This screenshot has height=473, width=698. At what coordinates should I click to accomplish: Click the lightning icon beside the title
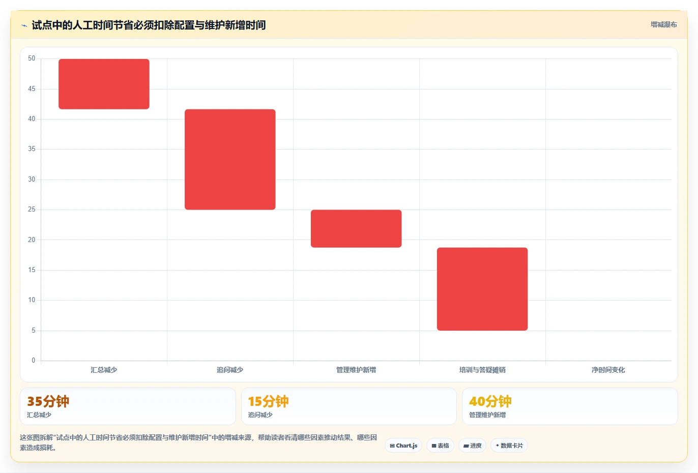[24, 25]
